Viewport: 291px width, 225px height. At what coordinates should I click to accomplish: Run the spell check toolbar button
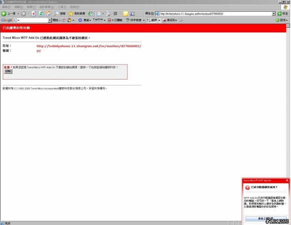pyautogui.click(x=134, y=20)
